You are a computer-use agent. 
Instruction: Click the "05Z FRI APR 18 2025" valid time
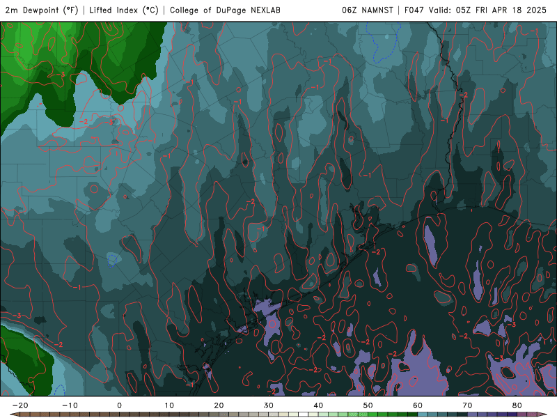pyautogui.click(x=501, y=10)
